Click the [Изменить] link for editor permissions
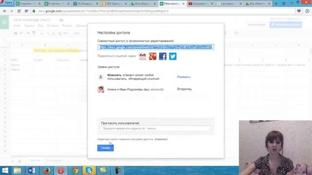 coord(161,140)
